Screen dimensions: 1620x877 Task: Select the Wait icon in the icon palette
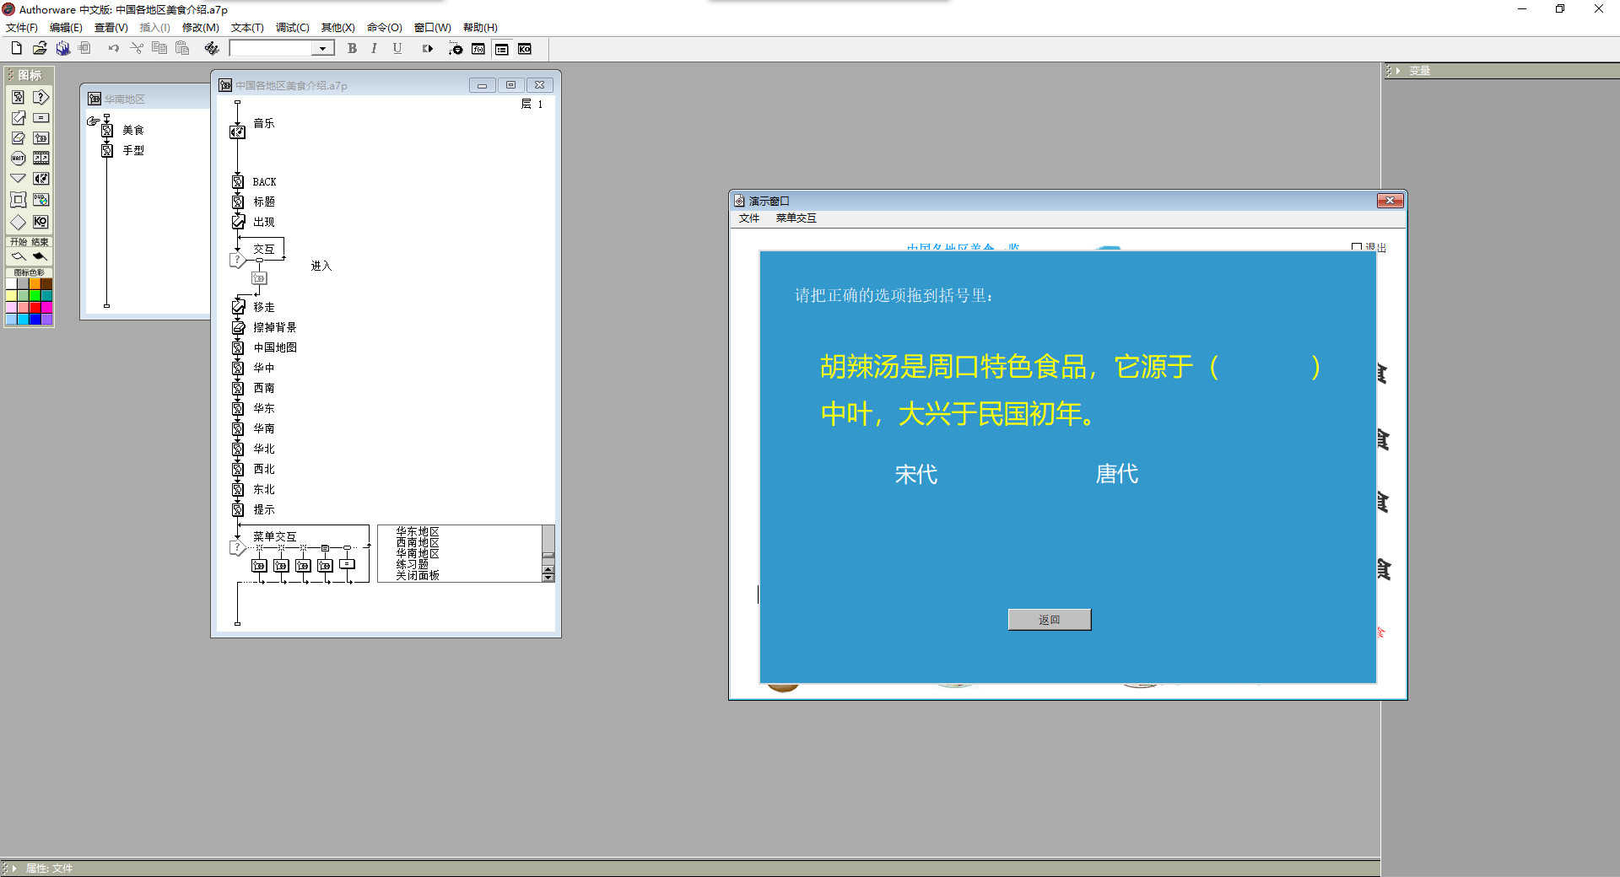click(18, 159)
